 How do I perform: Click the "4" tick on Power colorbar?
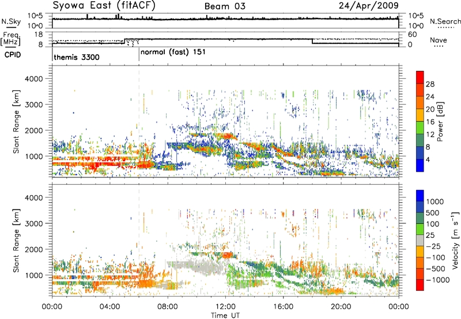pos(428,160)
